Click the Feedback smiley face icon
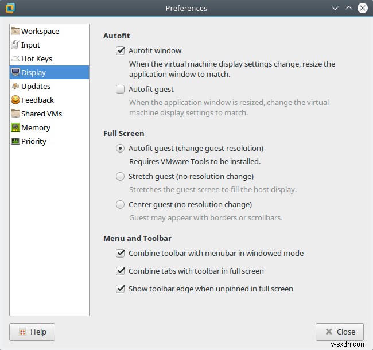 pyautogui.click(x=15, y=100)
